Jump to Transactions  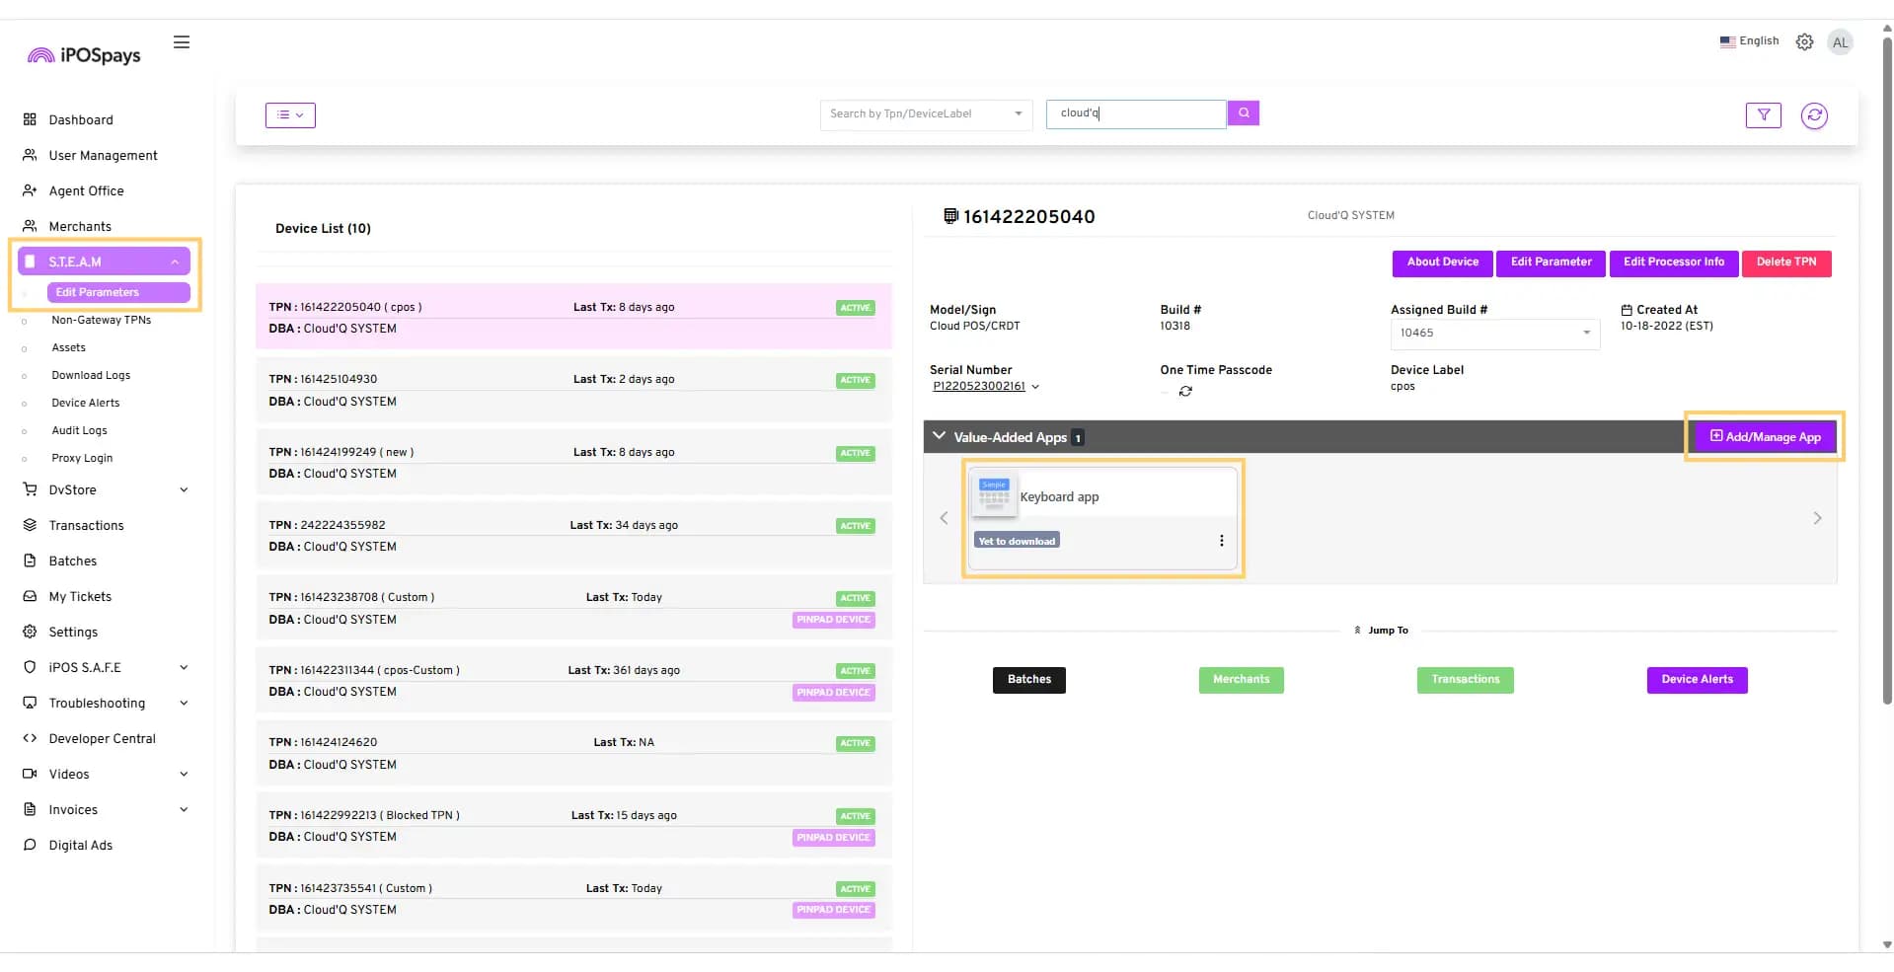tap(1465, 680)
